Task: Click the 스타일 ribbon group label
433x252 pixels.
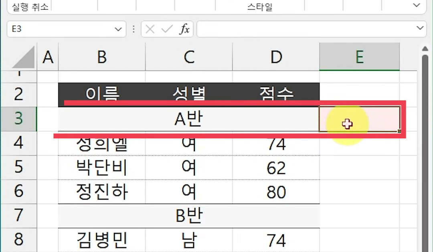Action: (x=260, y=7)
